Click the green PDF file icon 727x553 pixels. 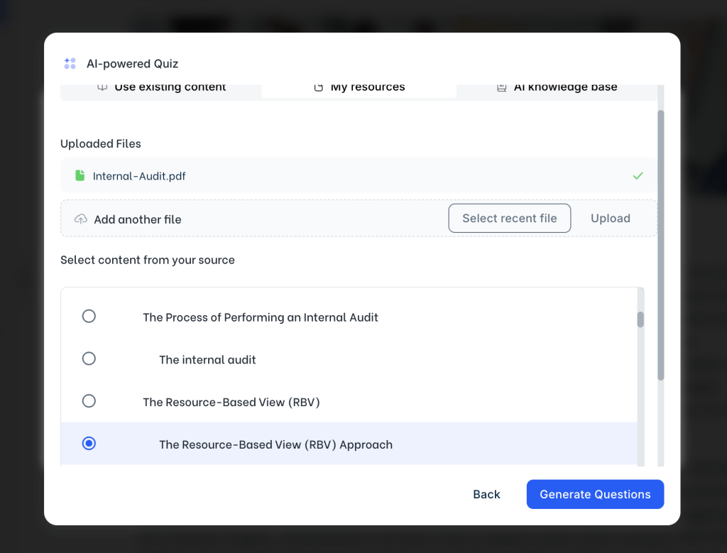[x=80, y=175]
